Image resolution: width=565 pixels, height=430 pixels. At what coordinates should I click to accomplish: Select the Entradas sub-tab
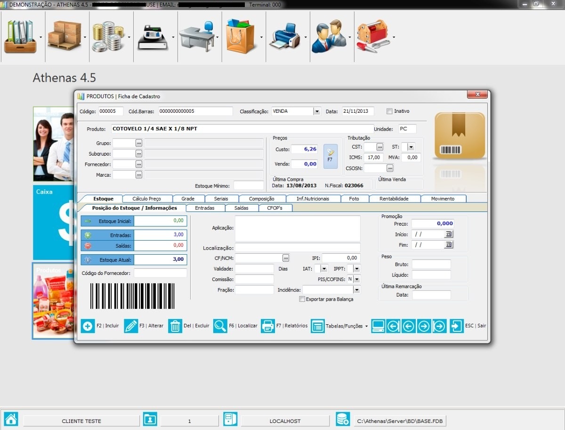click(x=204, y=208)
